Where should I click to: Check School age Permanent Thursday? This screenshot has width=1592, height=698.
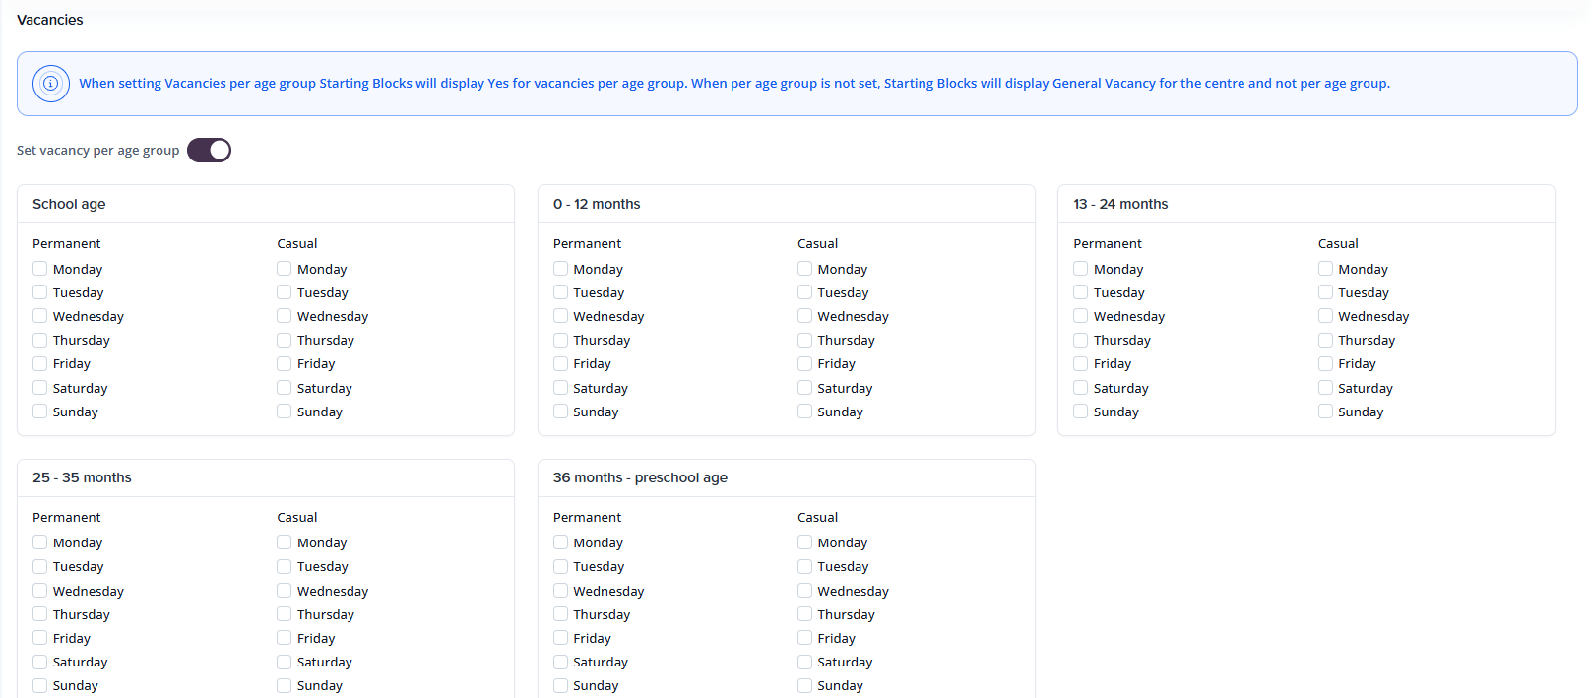click(x=40, y=340)
